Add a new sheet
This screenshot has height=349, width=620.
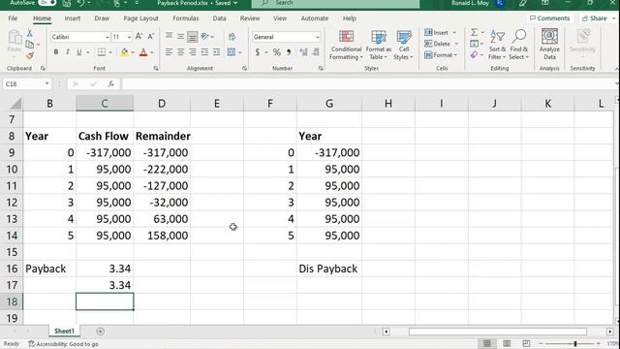click(100, 332)
